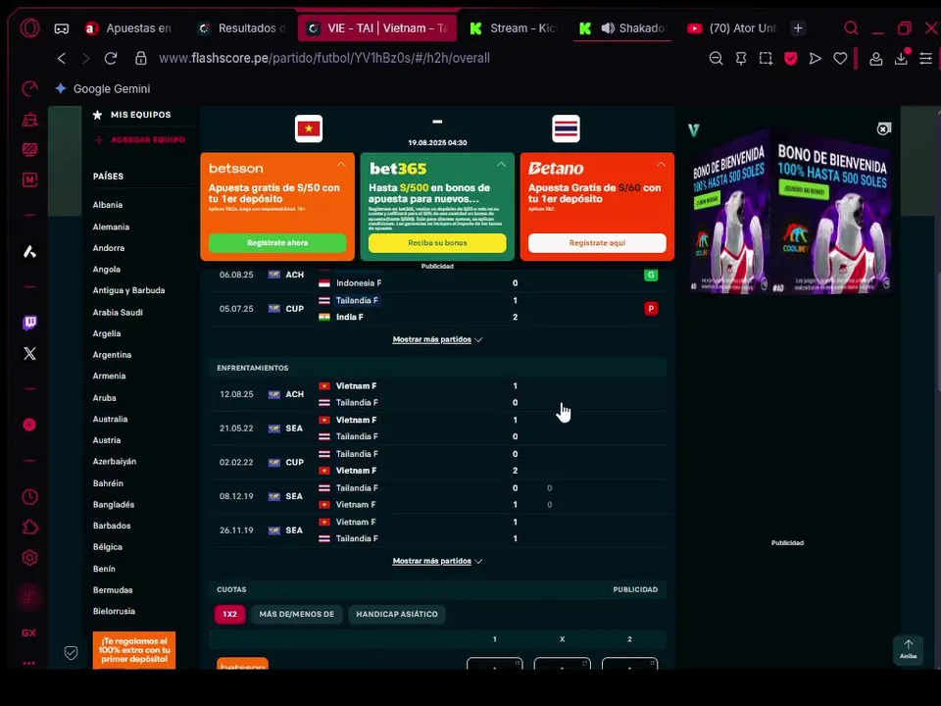Click the heart bookmark icon
The height and width of the screenshot is (706, 941).
(x=840, y=58)
